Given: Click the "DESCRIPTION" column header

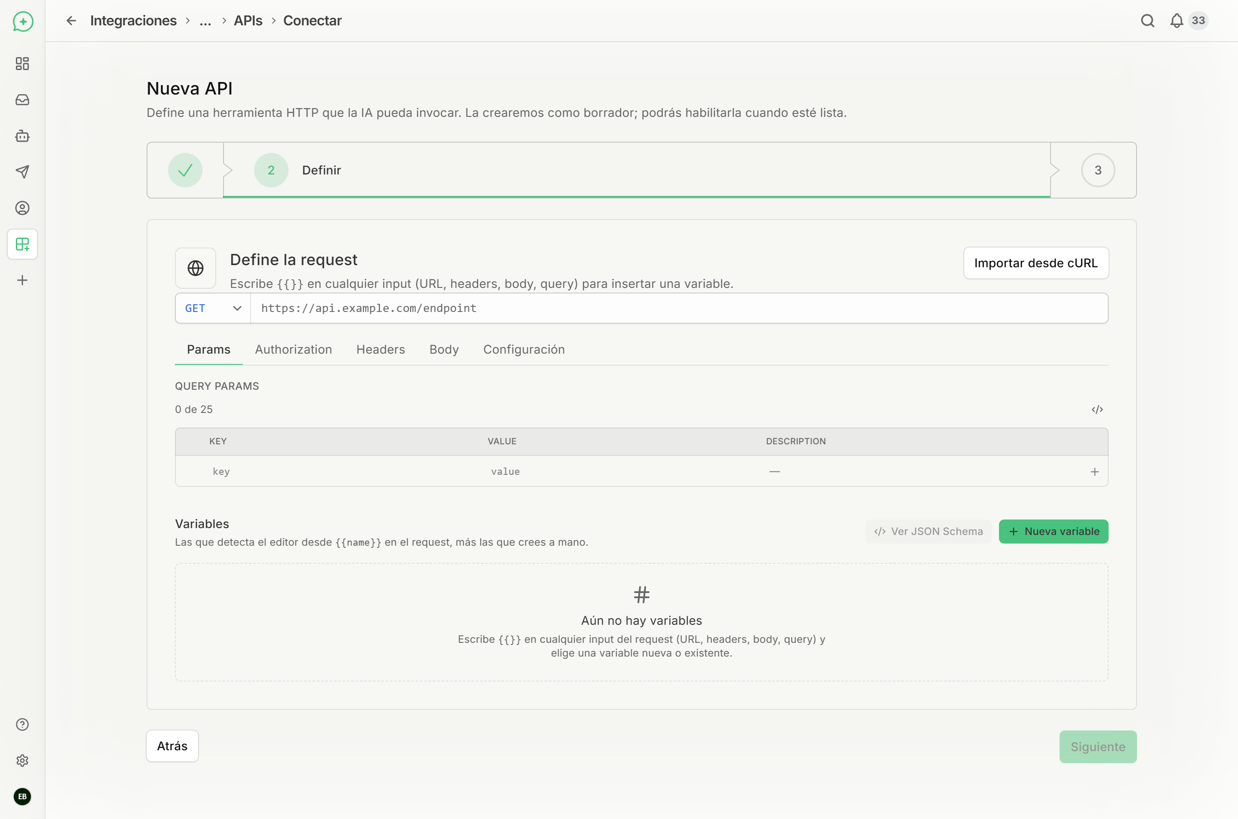Looking at the screenshot, I should (x=796, y=441).
